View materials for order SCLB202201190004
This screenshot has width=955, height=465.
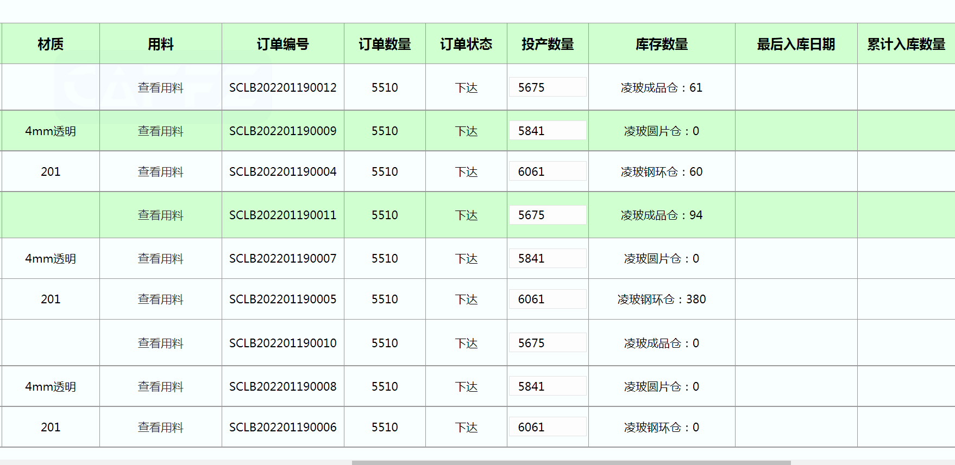pos(160,171)
